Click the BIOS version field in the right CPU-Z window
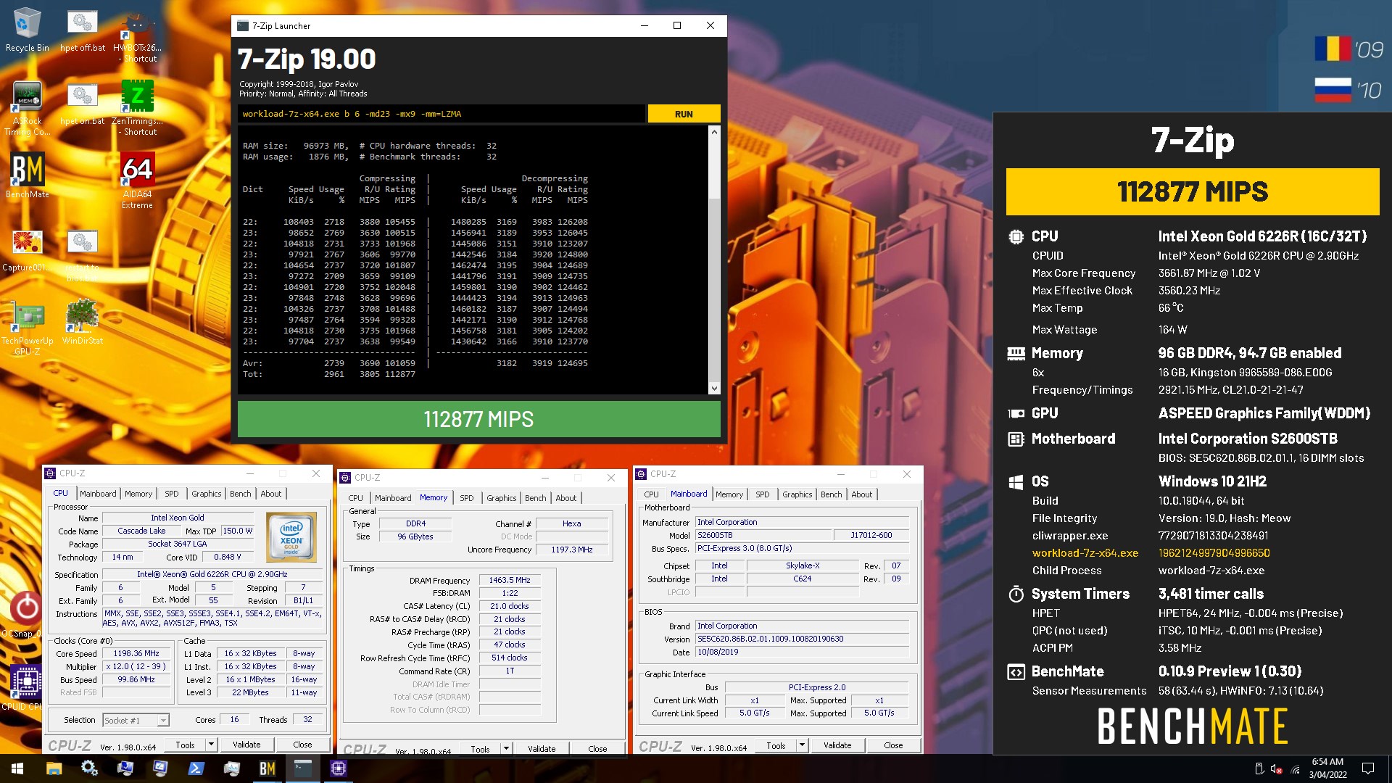 coord(802,639)
